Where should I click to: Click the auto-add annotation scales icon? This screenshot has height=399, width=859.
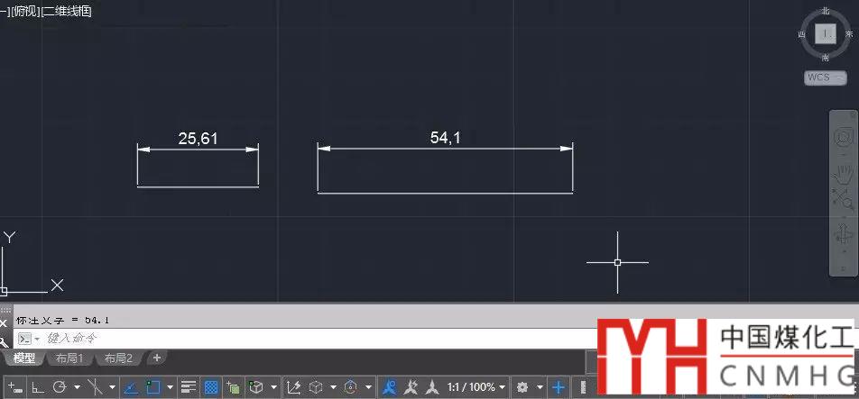pos(411,387)
